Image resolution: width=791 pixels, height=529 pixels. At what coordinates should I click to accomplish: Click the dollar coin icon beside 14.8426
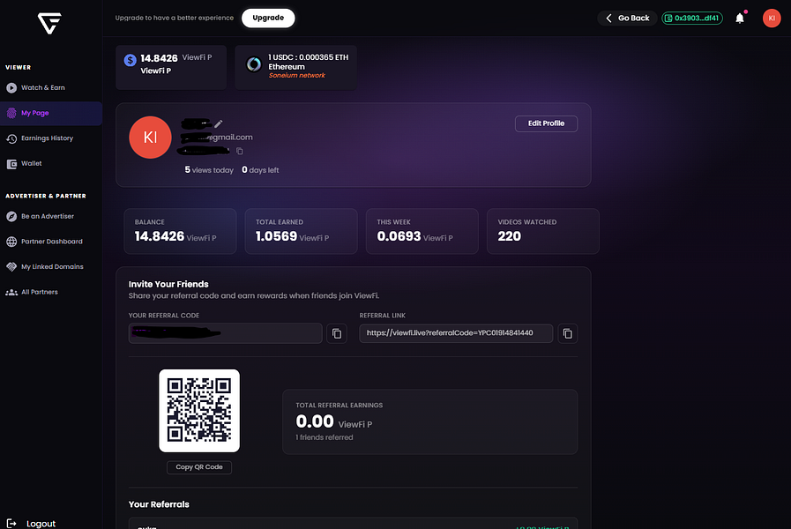[x=131, y=61]
